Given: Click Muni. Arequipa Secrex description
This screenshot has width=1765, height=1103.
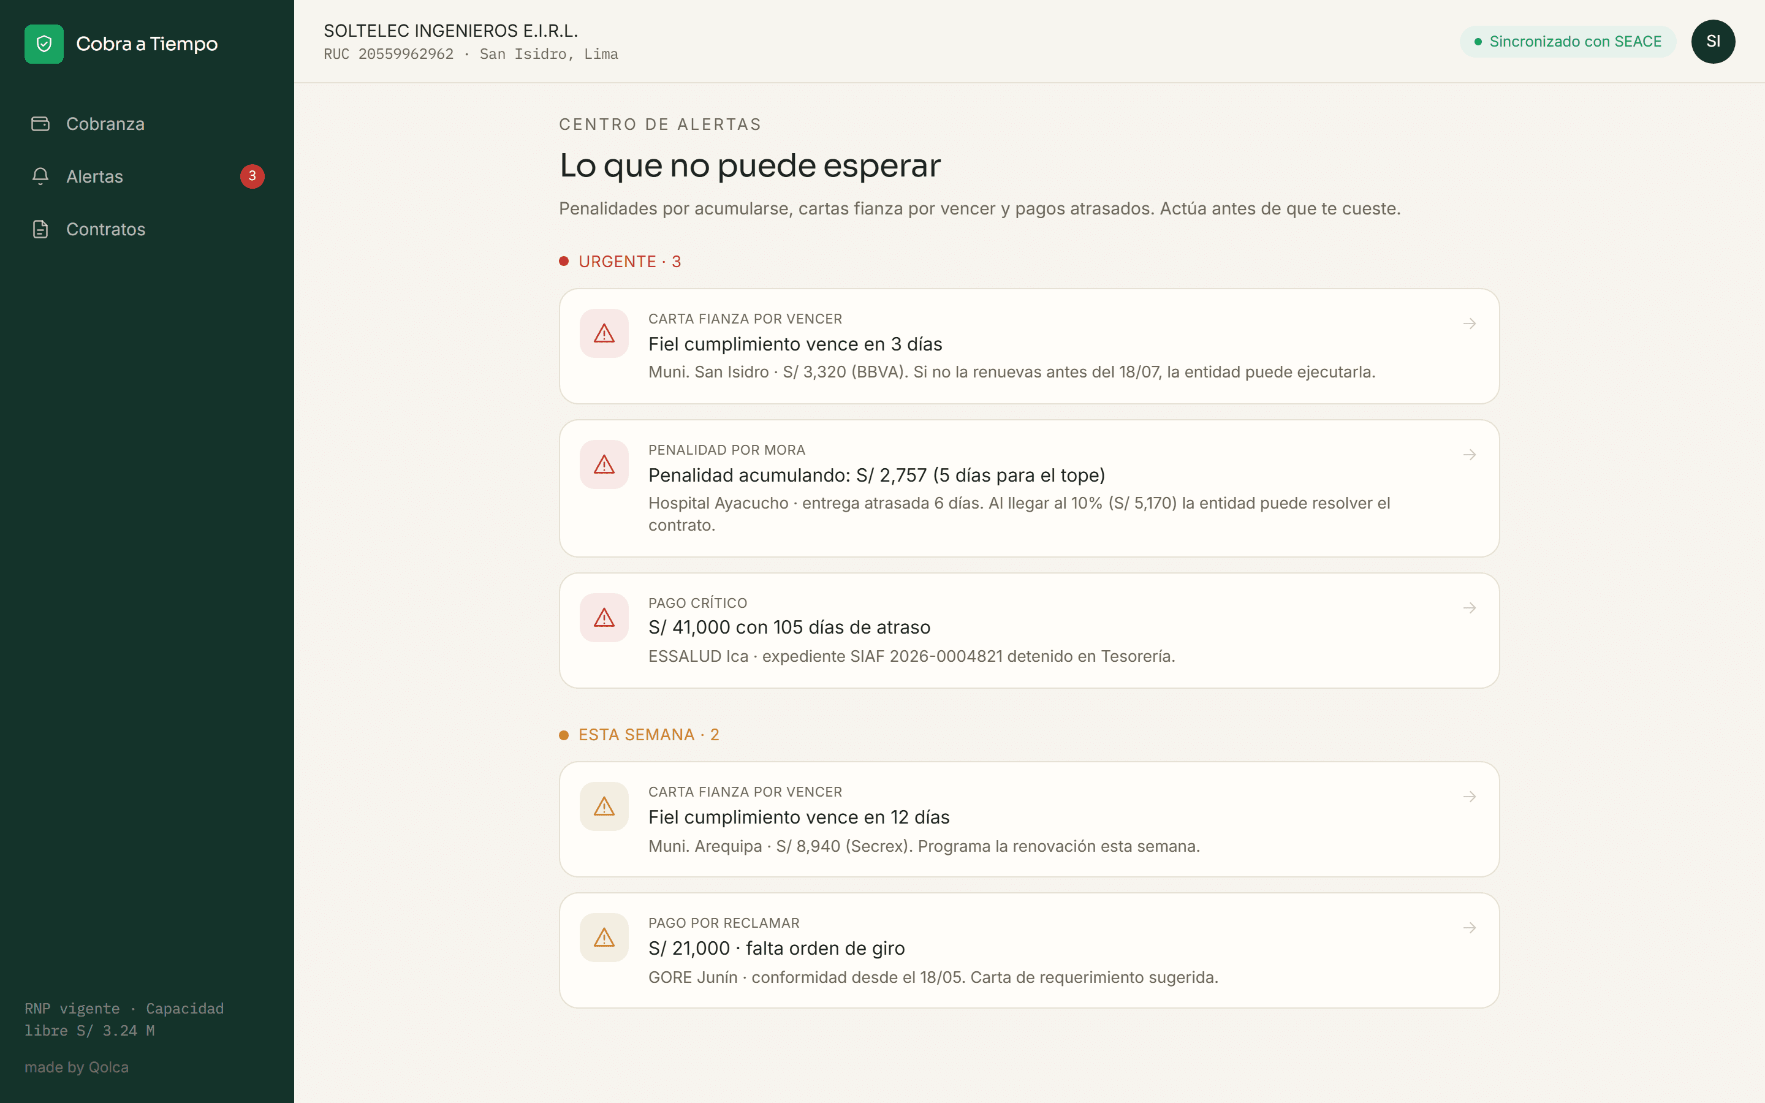Looking at the screenshot, I should pos(924,846).
